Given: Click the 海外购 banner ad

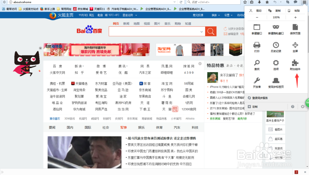Looking at the screenshot, I should click(x=96, y=50).
